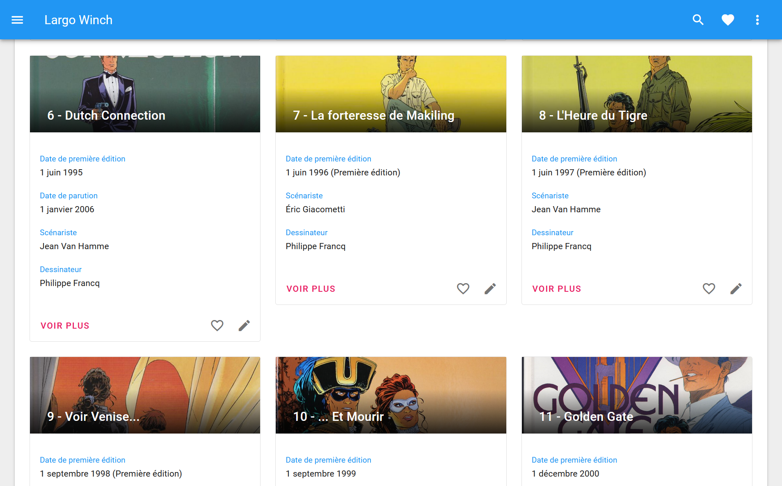
Task: Select the text '1 janvier 2006'
Action: click(x=67, y=209)
